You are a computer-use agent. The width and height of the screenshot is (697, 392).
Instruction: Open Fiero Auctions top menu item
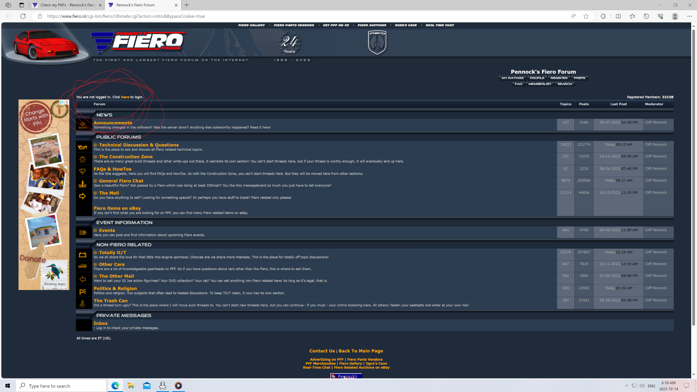[x=372, y=25]
